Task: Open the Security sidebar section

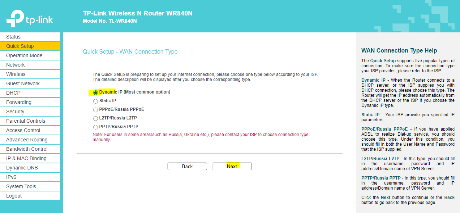Action: pos(30,112)
